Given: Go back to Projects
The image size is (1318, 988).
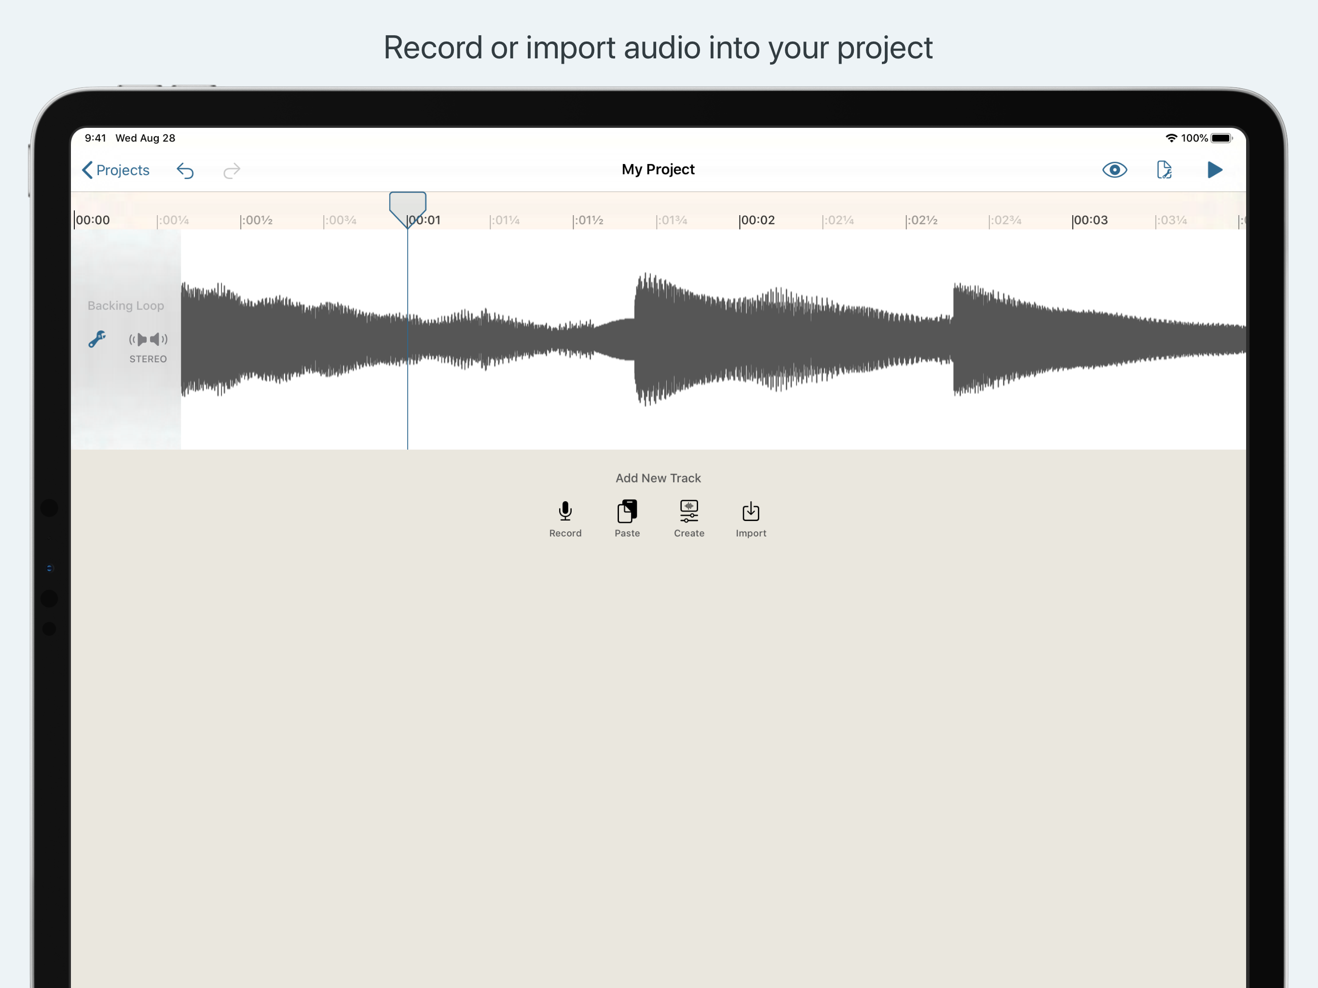Looking at the screenshot, I should [x=116, y=170].
